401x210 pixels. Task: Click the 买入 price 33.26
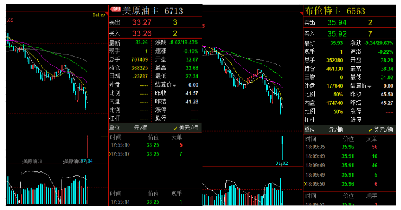pos(142,33)
